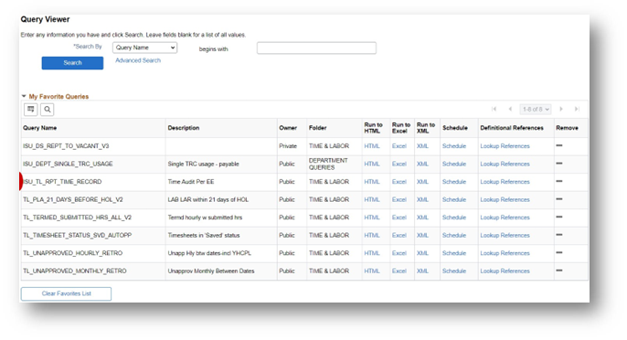Open the grid personalize icon
The image size is (627, 340).
31,109
